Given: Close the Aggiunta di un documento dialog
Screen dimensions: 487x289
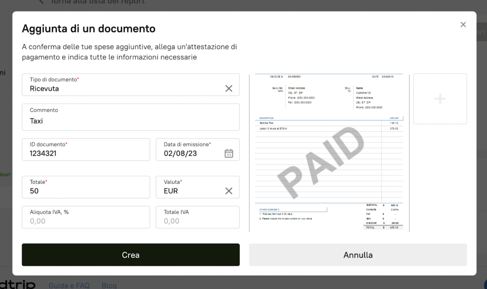Looking at the screenshot, I should (x=463, y=25).
